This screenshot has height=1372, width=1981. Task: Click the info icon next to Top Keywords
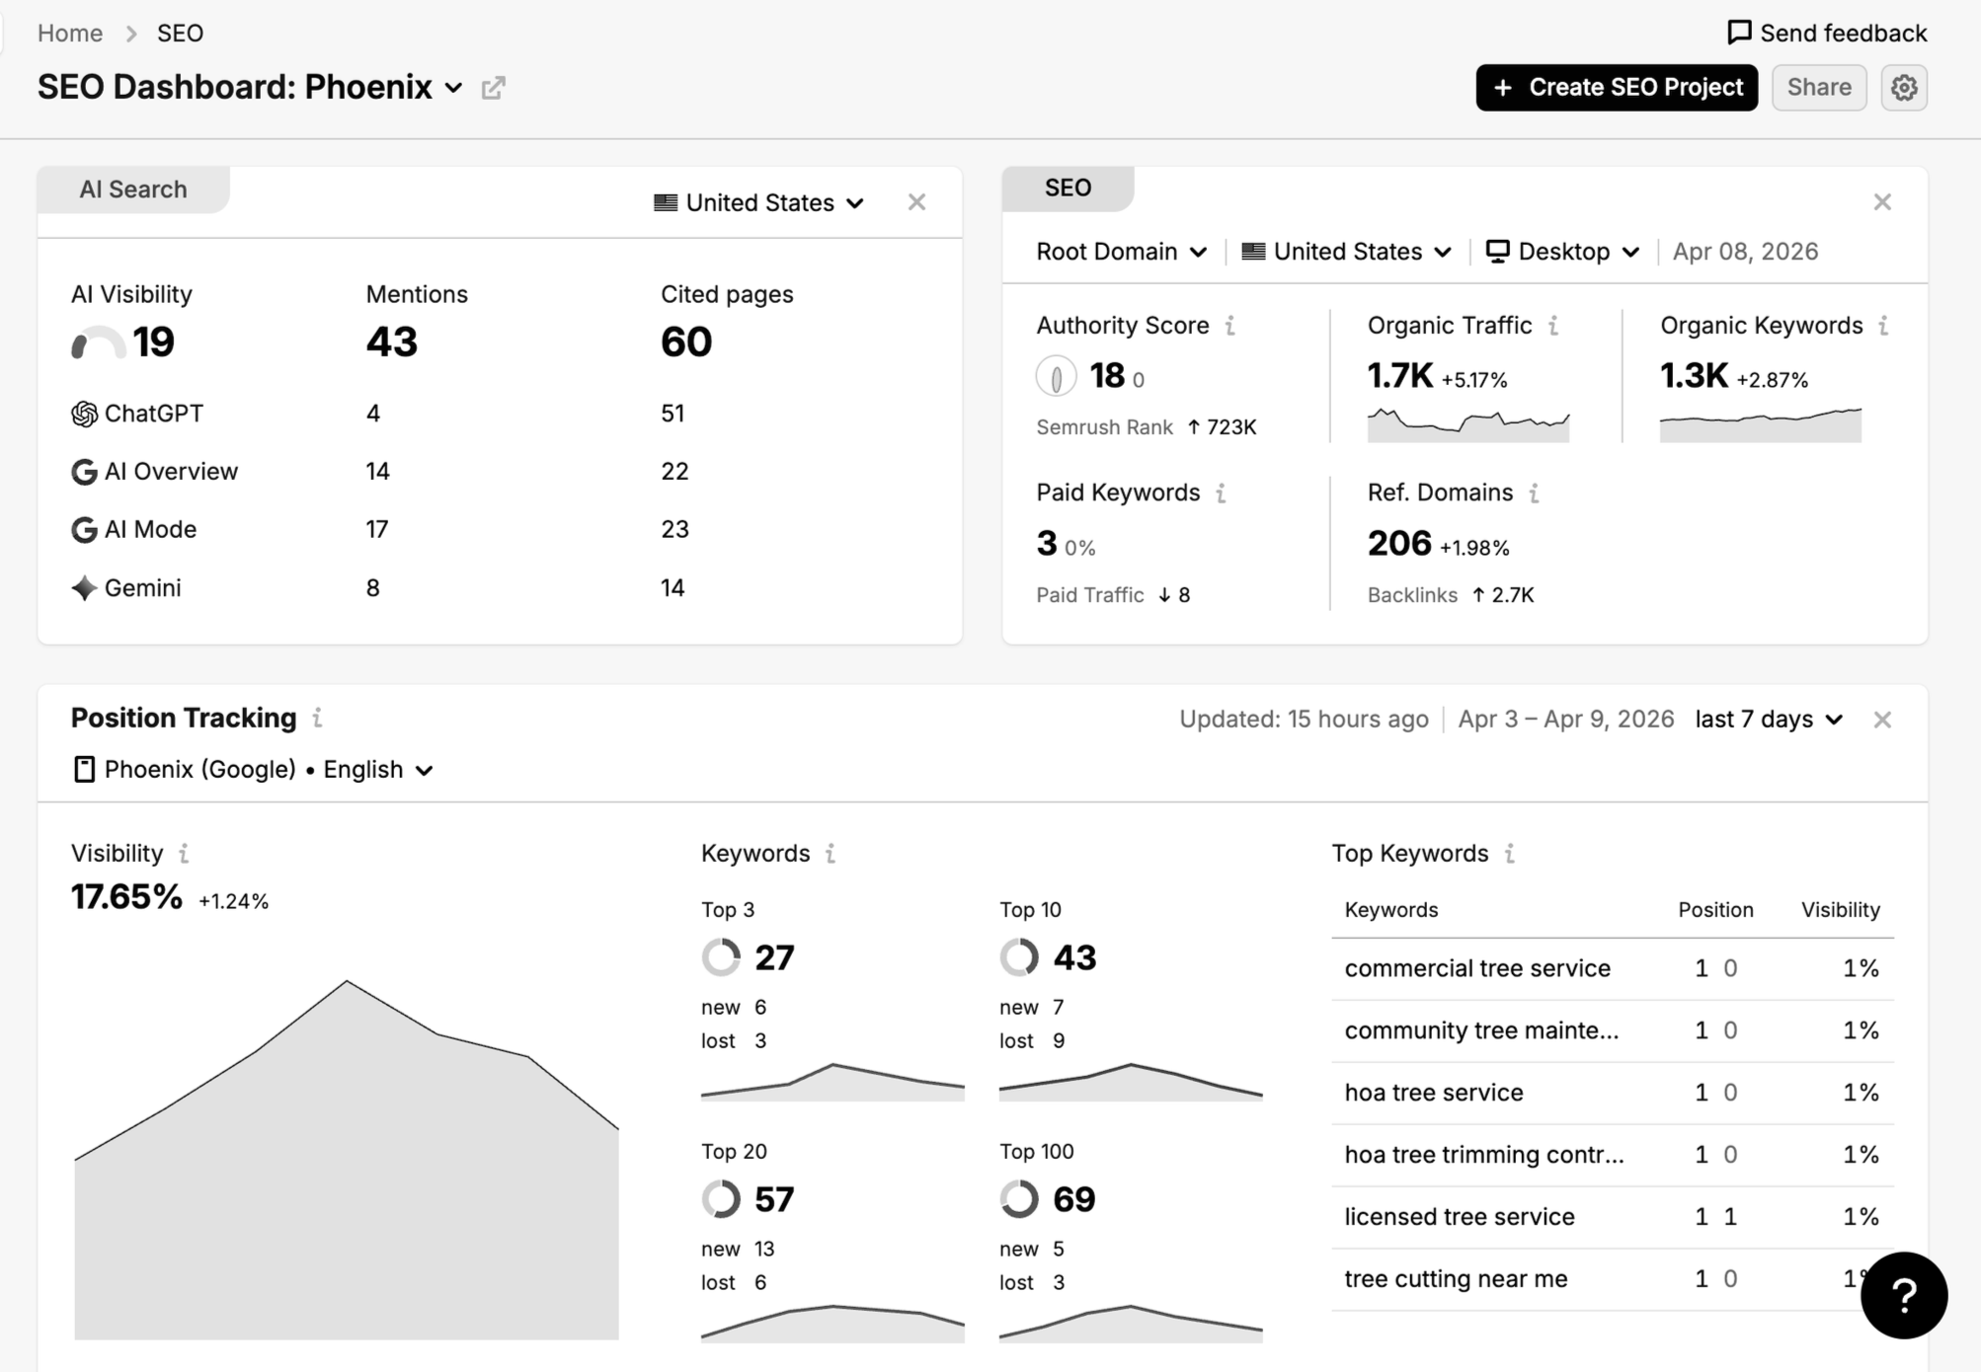[x=1509, y=853]
